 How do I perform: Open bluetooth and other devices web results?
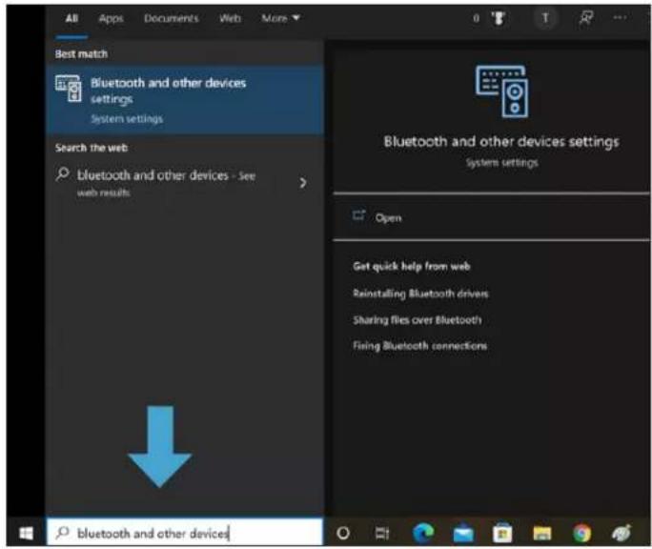click(185, 183)
